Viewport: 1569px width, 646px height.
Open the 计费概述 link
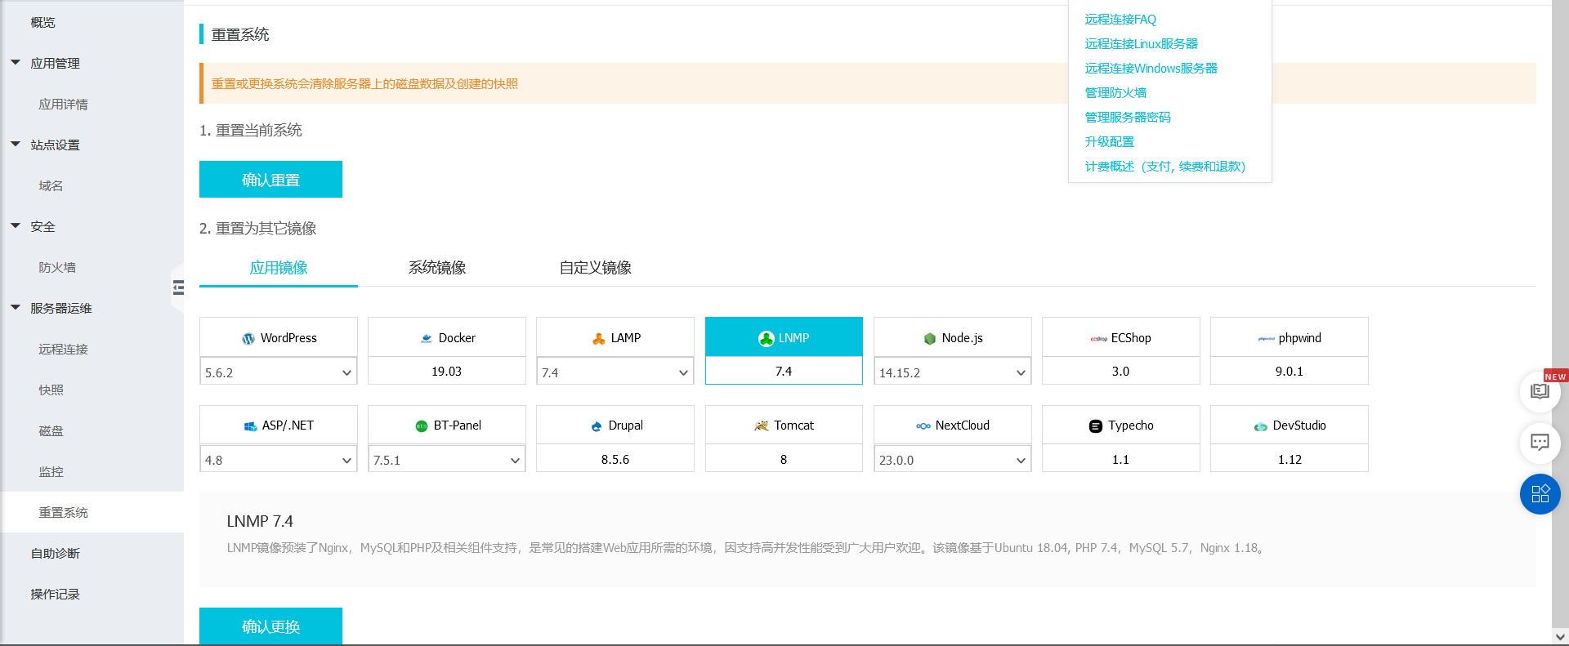click(1165, 166)
